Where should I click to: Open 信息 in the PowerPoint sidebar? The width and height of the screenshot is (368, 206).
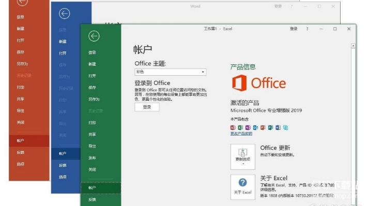pos(21,17)
